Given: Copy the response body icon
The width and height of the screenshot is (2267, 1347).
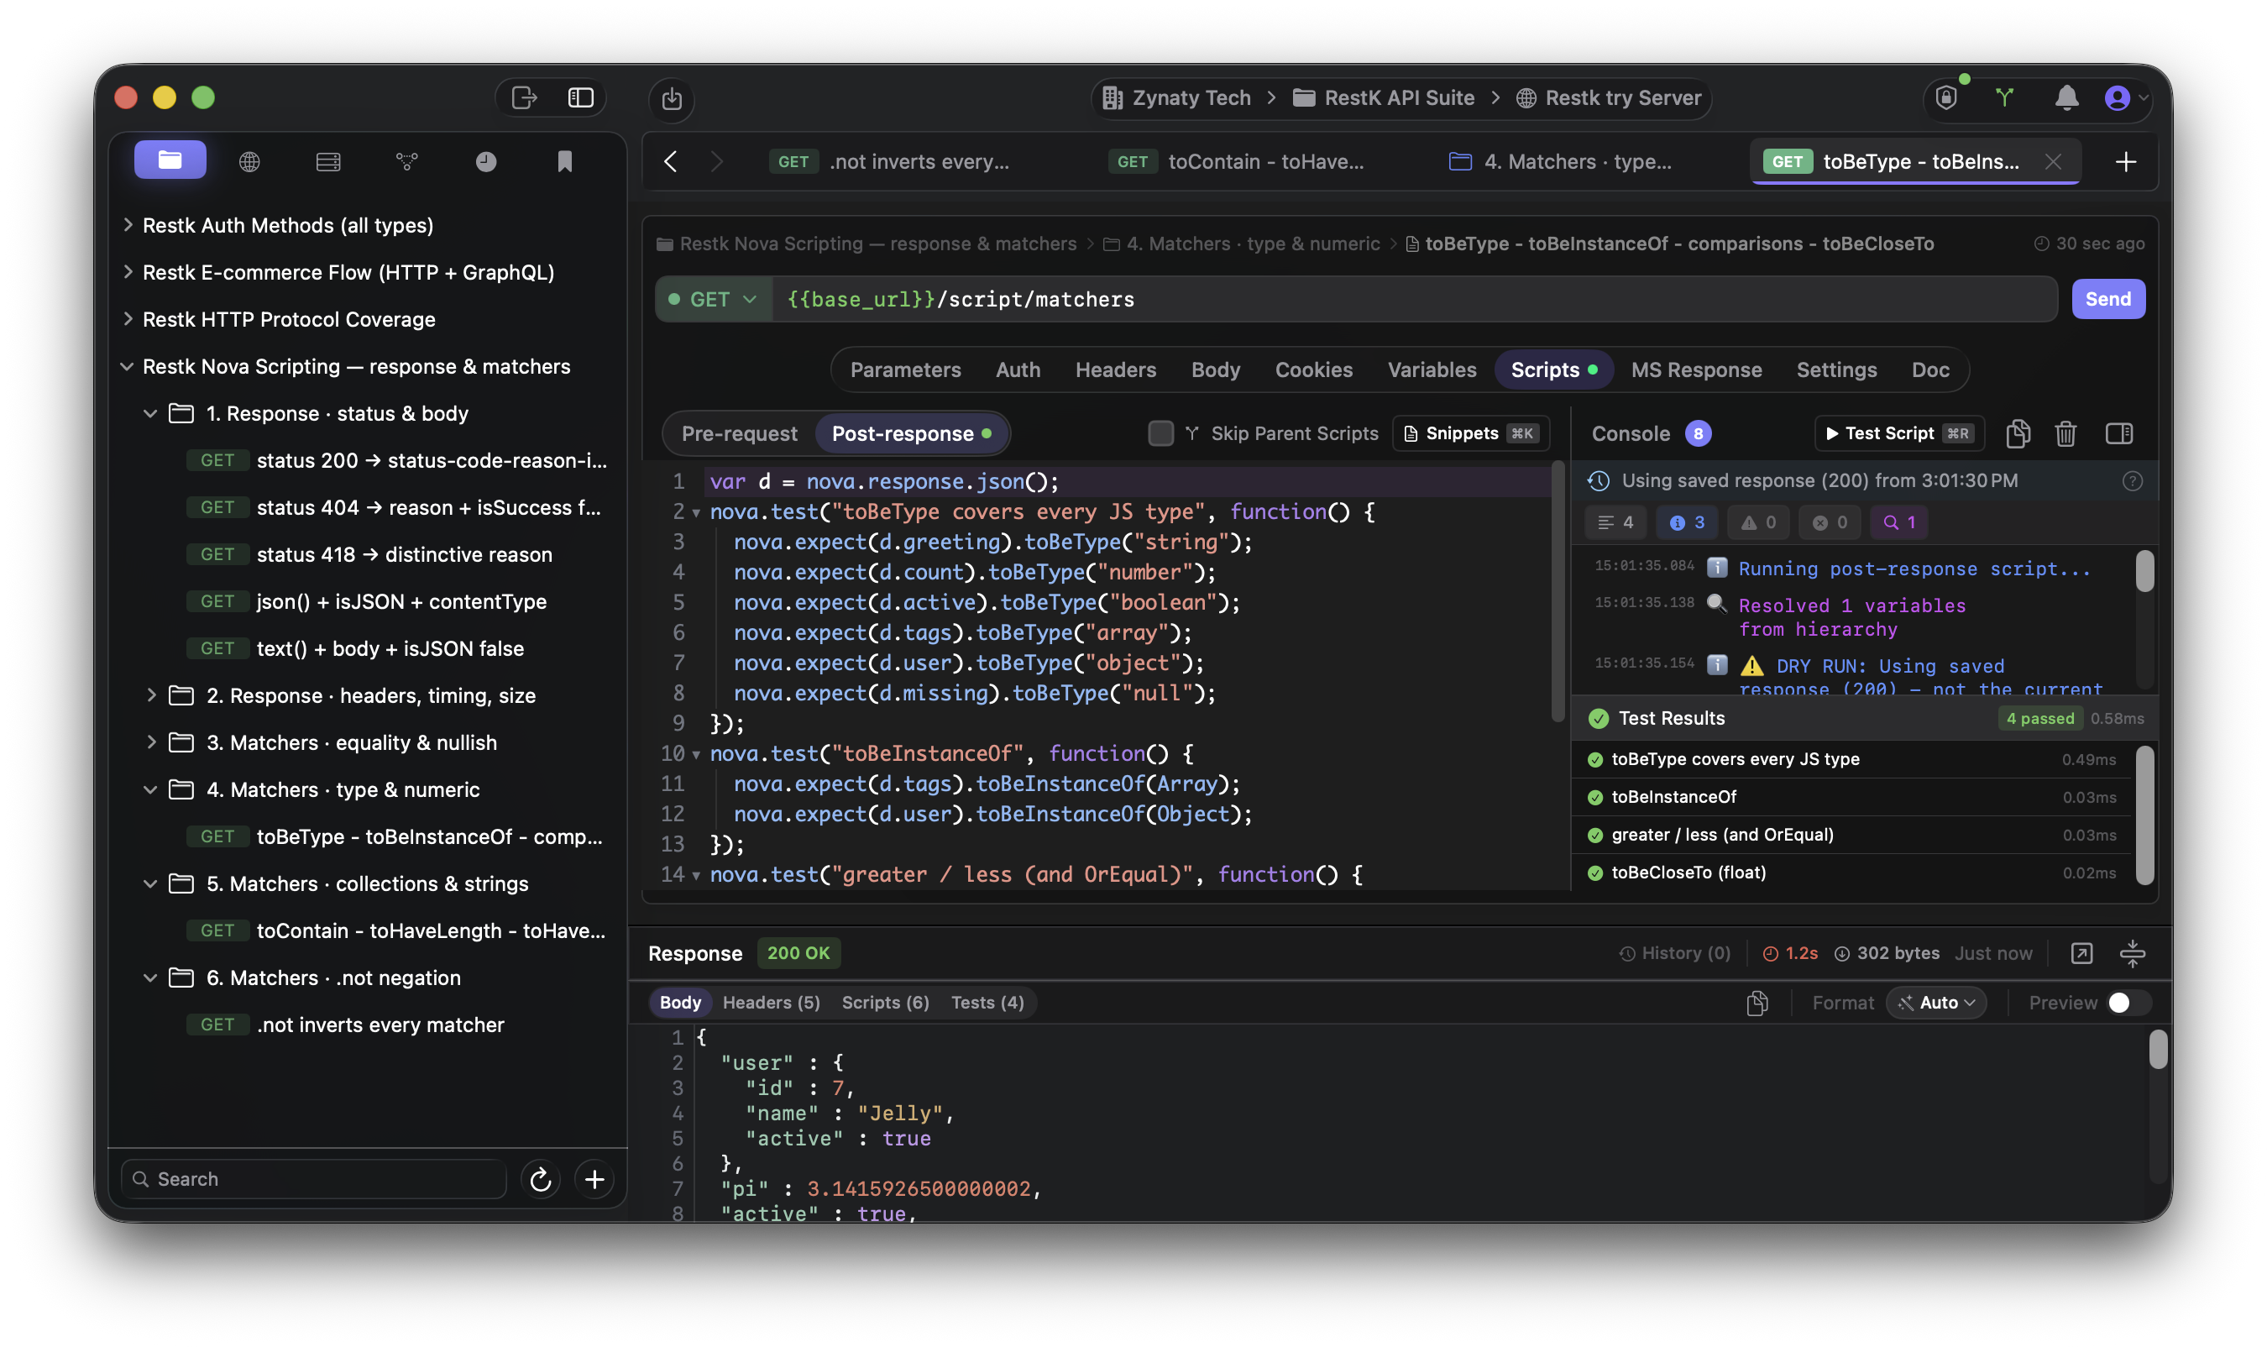Looking at the screenshot, I should click(x=1758, y=1002).
